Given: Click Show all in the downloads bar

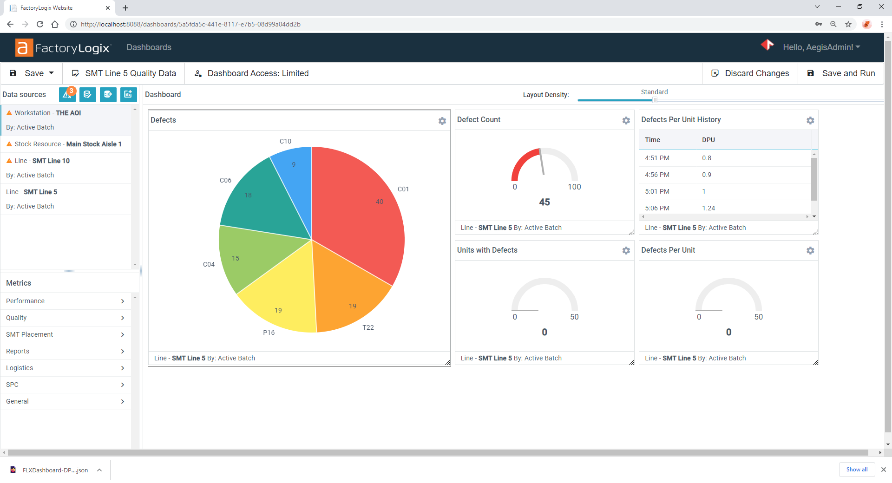Looking at the screenshot, I should (856, 470).
